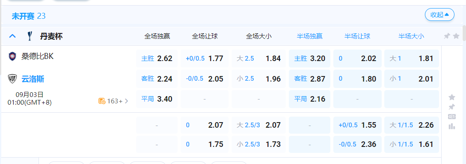Pick half-time handicap 0 at 2.02
This screenshot has height=164, width=466.
coord(357,59)
